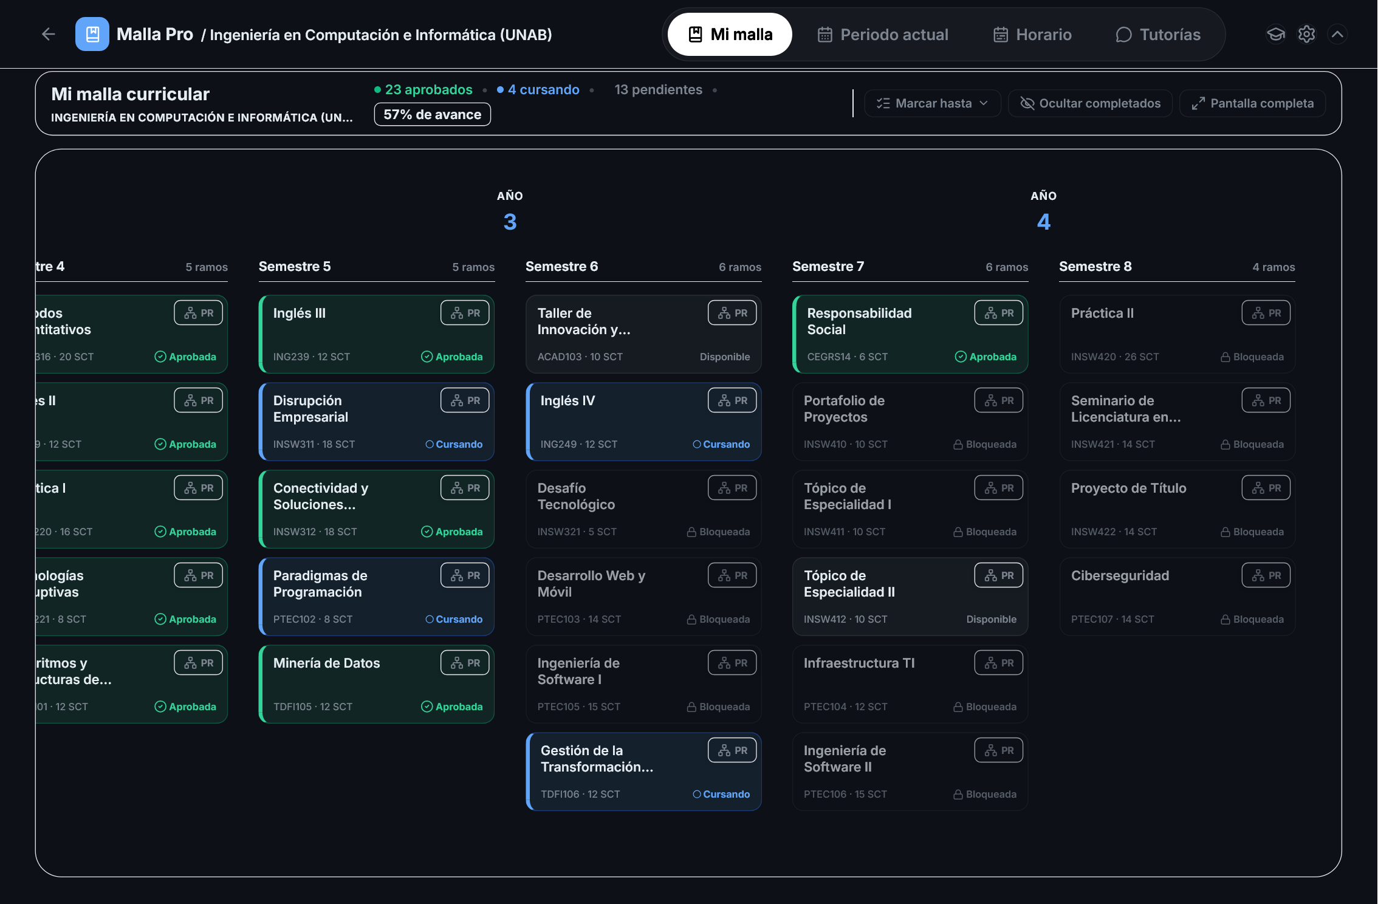Image resolution: width=1378 pixels, height=904 pixels.
Task: Open the Periodo actual tab
Action: (883, 35)
